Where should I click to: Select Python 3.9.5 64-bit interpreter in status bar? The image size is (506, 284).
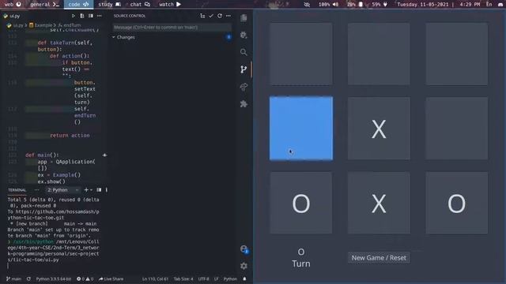(54, 278)
